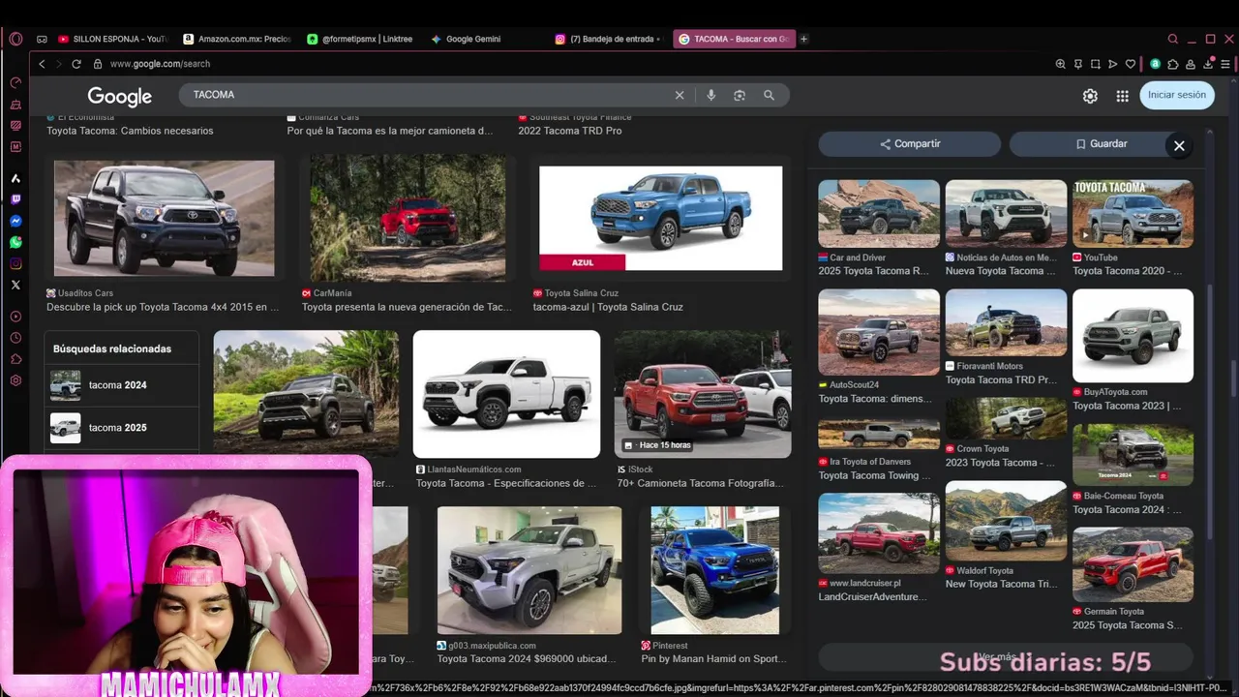Click the Google logo

(x=119, y=96)
